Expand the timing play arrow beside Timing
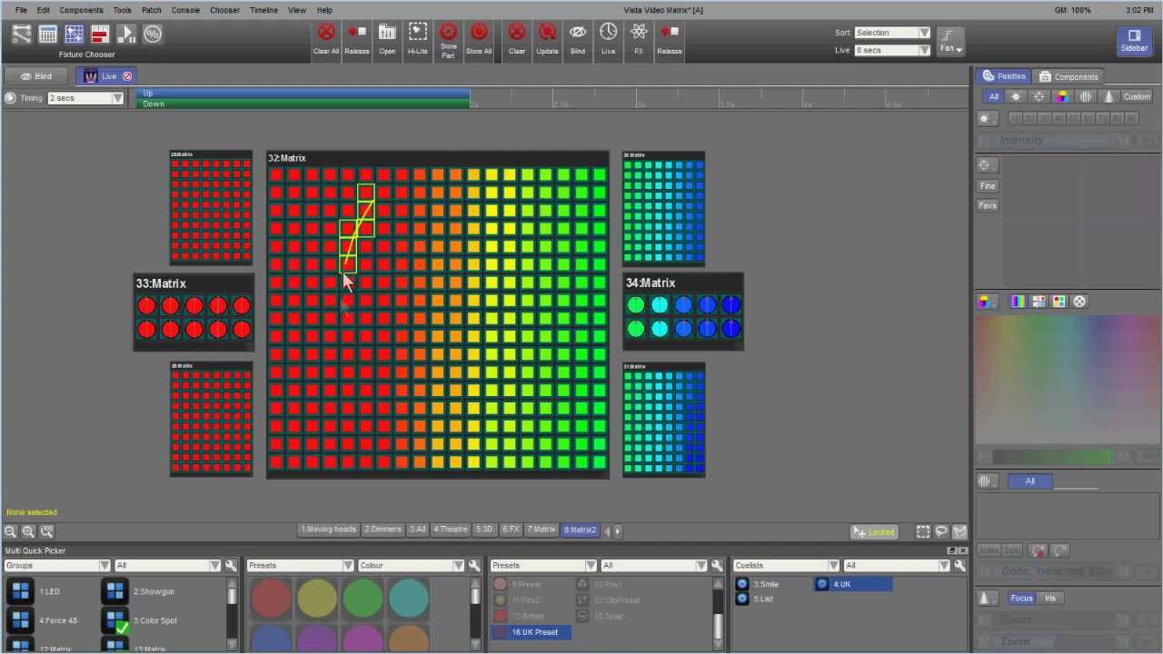The width and height of the screenshot is (1163, 654). click(10, 98)
